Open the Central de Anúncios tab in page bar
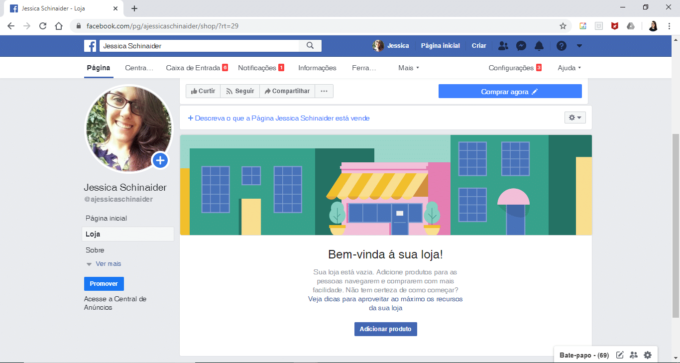Screen dimensions: 680x363 [139, 68]
